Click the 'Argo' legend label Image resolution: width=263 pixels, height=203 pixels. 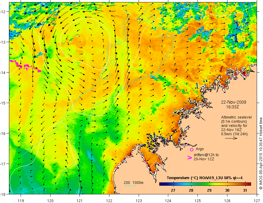click(x=200, y=149)
